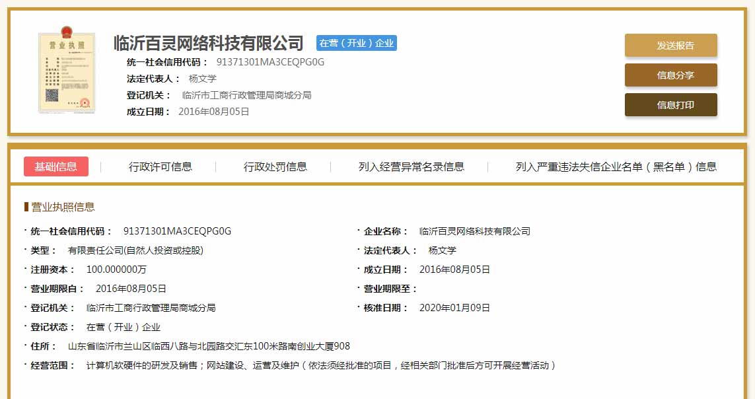Open the 行政处罚信息 tab
The height and width of the screenshot is (399, 755).
tap(275, 166)
